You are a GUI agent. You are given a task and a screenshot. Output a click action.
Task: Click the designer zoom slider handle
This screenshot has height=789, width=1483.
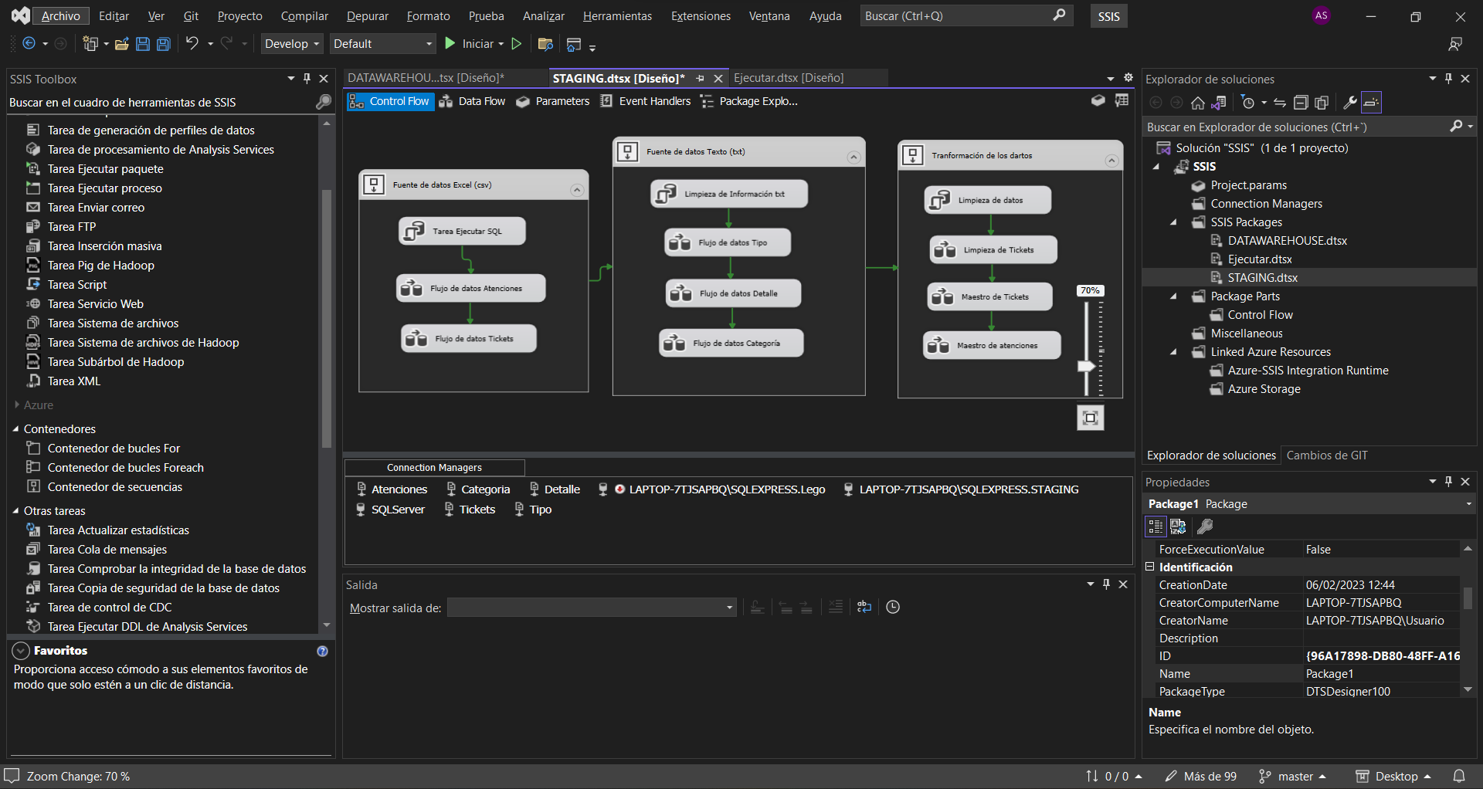click(1086, 366)
